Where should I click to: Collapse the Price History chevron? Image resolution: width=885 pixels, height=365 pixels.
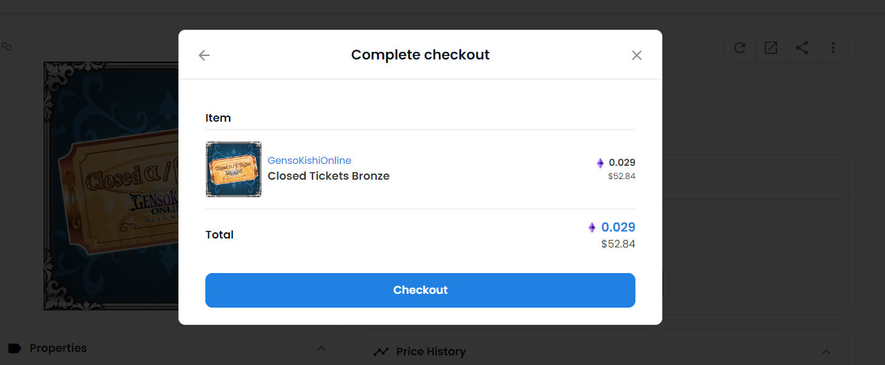click(x=826, y=352)
